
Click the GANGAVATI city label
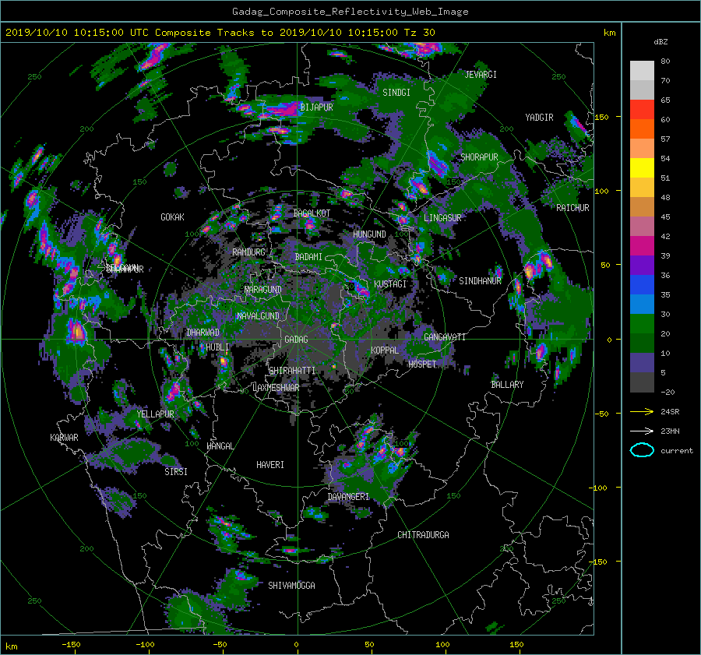445,337
